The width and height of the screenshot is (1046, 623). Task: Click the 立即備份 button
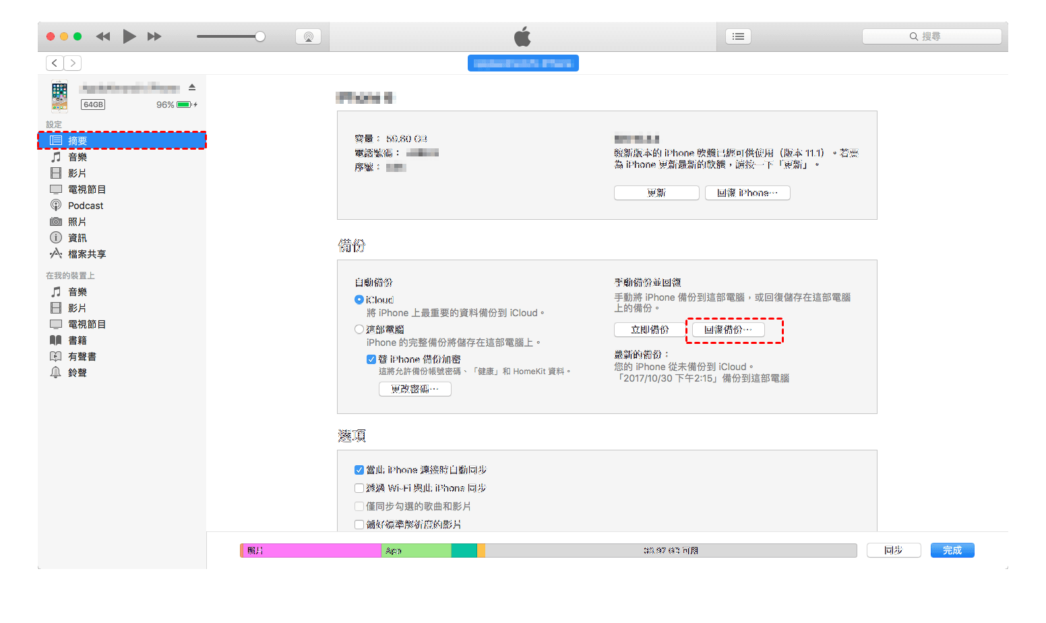pyautogui.click(x=650, y=330)
